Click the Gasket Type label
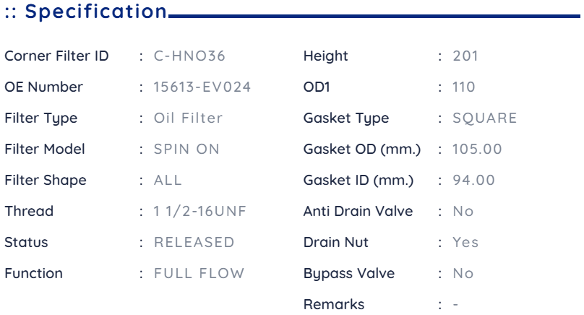Viewport: 584px width, 315px height. pos(346,118)
